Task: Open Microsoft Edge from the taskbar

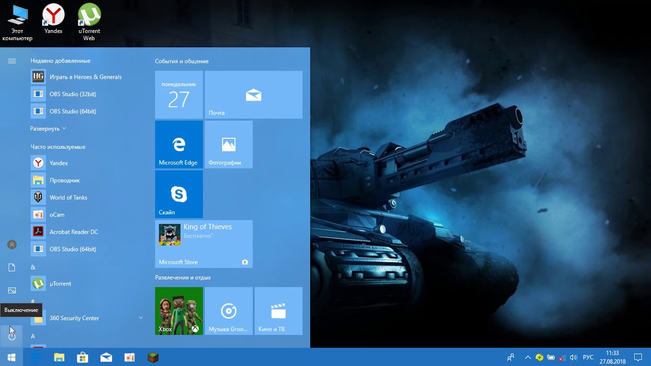Action: click(36, 357)
